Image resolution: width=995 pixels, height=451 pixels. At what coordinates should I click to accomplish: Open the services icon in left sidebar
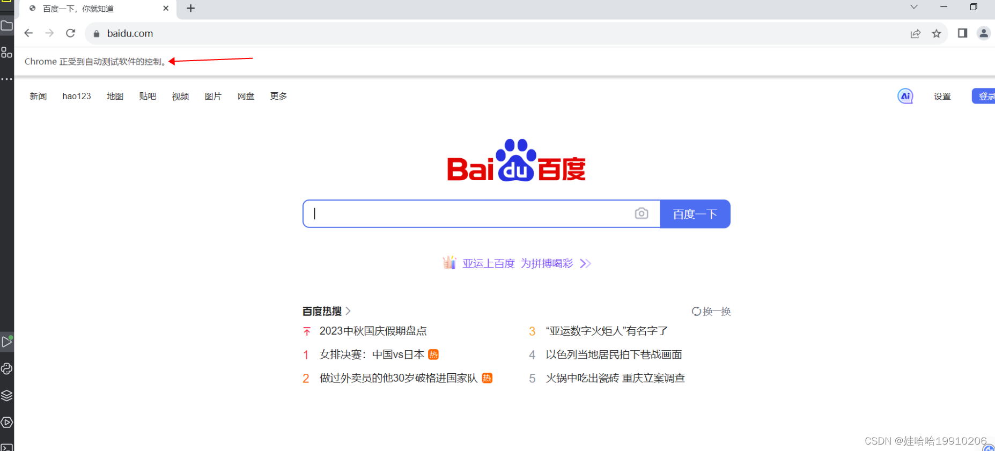[x=7, y=422]
